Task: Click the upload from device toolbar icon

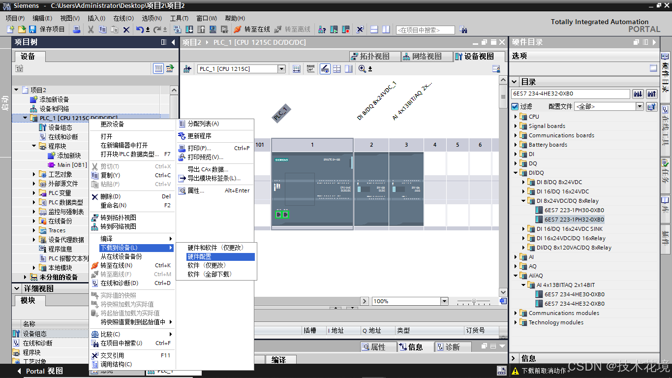Action: coord(202,30)
